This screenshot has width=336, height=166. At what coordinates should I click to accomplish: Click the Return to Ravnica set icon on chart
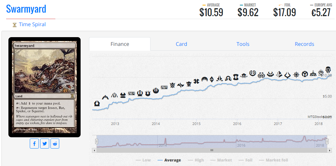coord(97,104)
